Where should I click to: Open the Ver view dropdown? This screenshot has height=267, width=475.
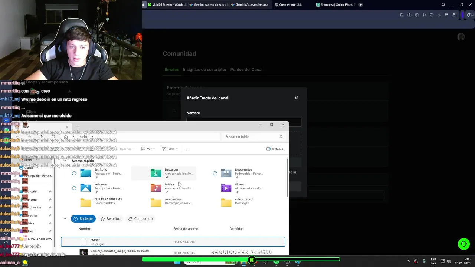tap(148, 149)
